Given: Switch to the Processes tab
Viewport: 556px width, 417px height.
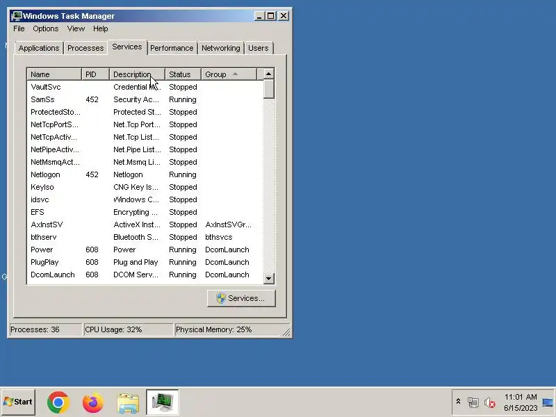Looking at the screenshot, I should [x=85, y=48].
